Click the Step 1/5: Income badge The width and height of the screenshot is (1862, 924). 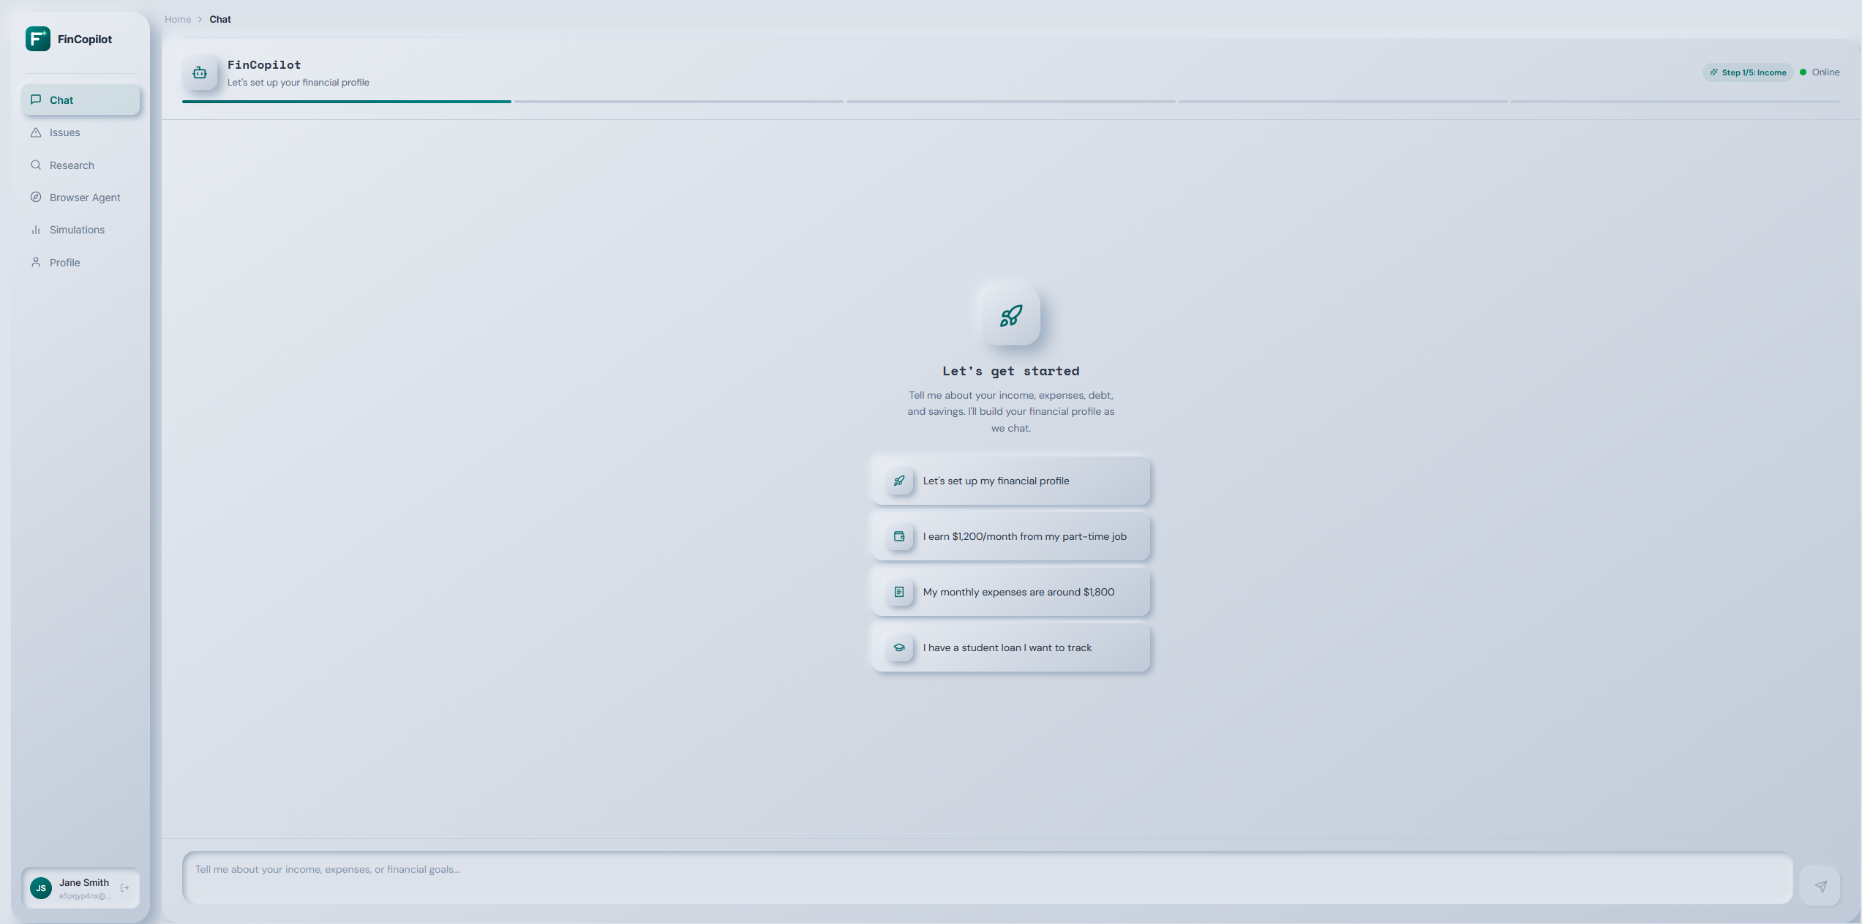(x=1748, y=72)
